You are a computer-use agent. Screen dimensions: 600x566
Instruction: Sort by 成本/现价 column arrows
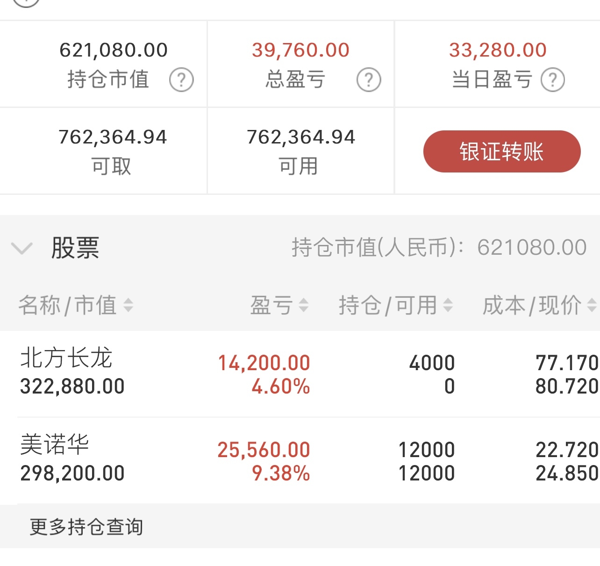coord(592,305)
